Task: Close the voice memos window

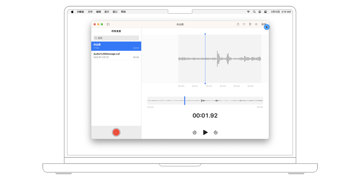Action: (x=94, y=24)
